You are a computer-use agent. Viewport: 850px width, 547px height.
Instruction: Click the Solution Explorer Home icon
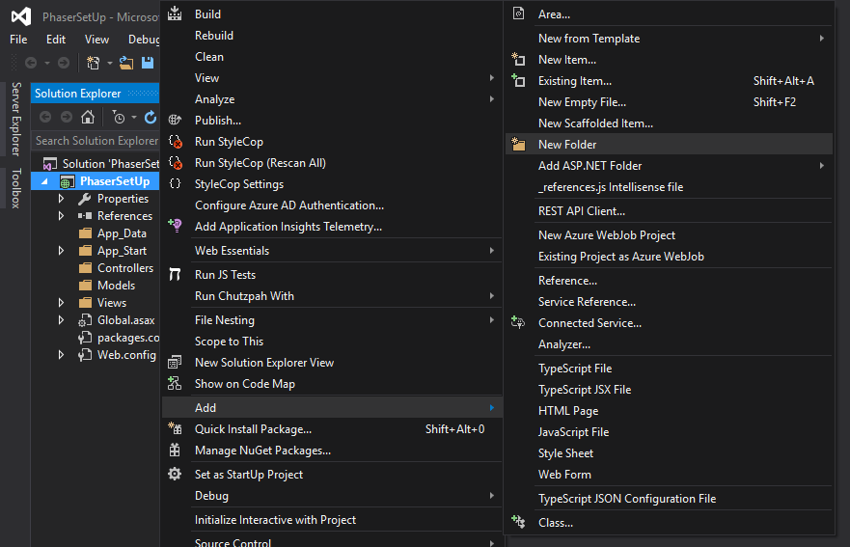click(x=87, y=117)
